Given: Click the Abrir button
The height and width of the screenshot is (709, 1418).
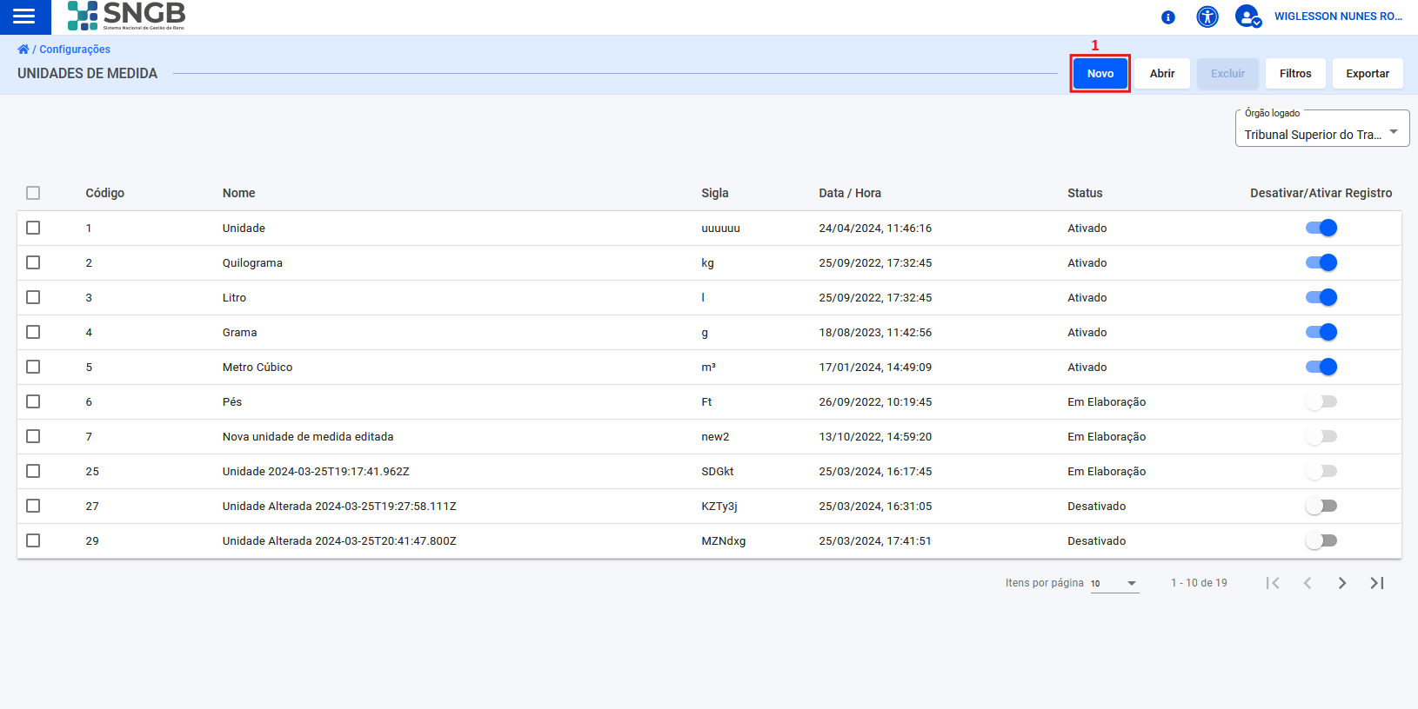Looking at the screenshot, I should point(1162,74).
